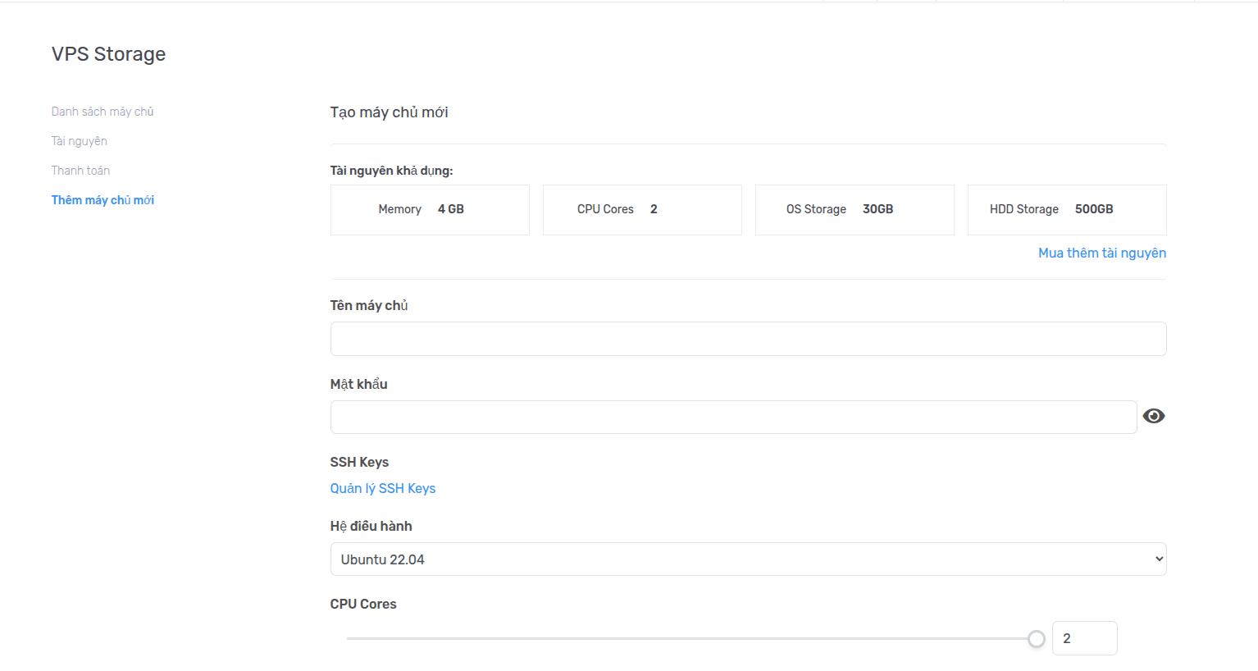Screen dimensions: 1258x671
Task: Open the Hệ điều hành dropdown
Action: [747, 559]
